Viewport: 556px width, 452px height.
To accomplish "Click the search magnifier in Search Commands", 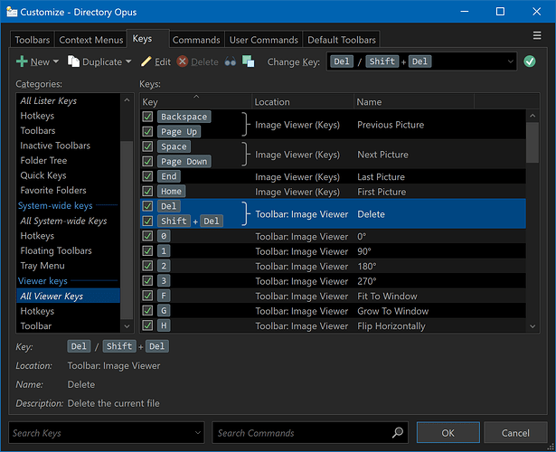I will click(398, 432).
